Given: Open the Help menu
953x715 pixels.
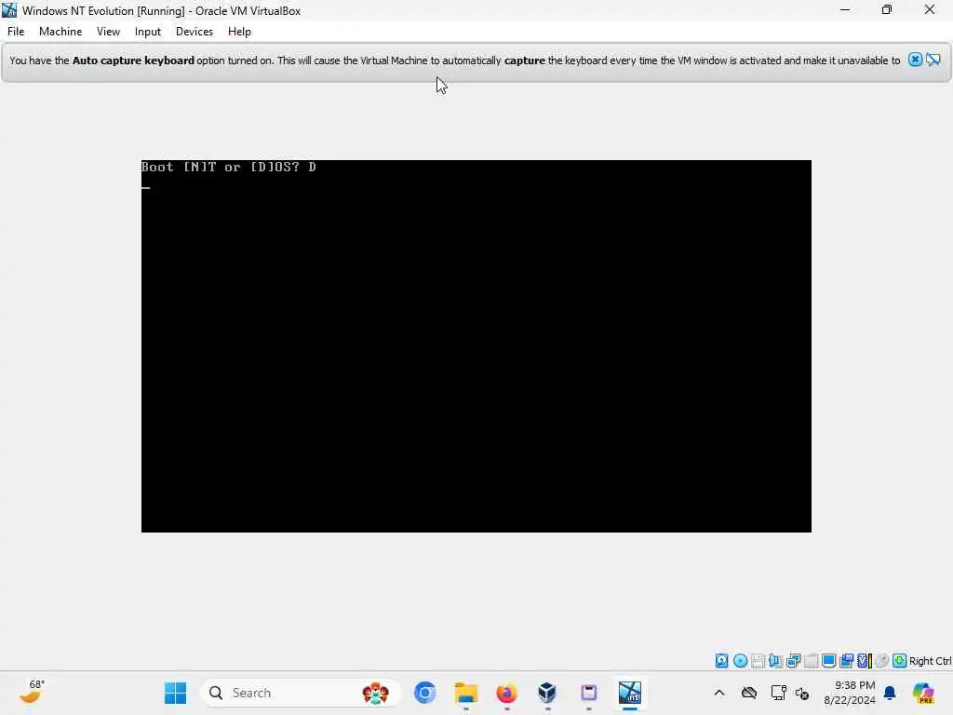Looking at the screenshot, I should (239, 32).
